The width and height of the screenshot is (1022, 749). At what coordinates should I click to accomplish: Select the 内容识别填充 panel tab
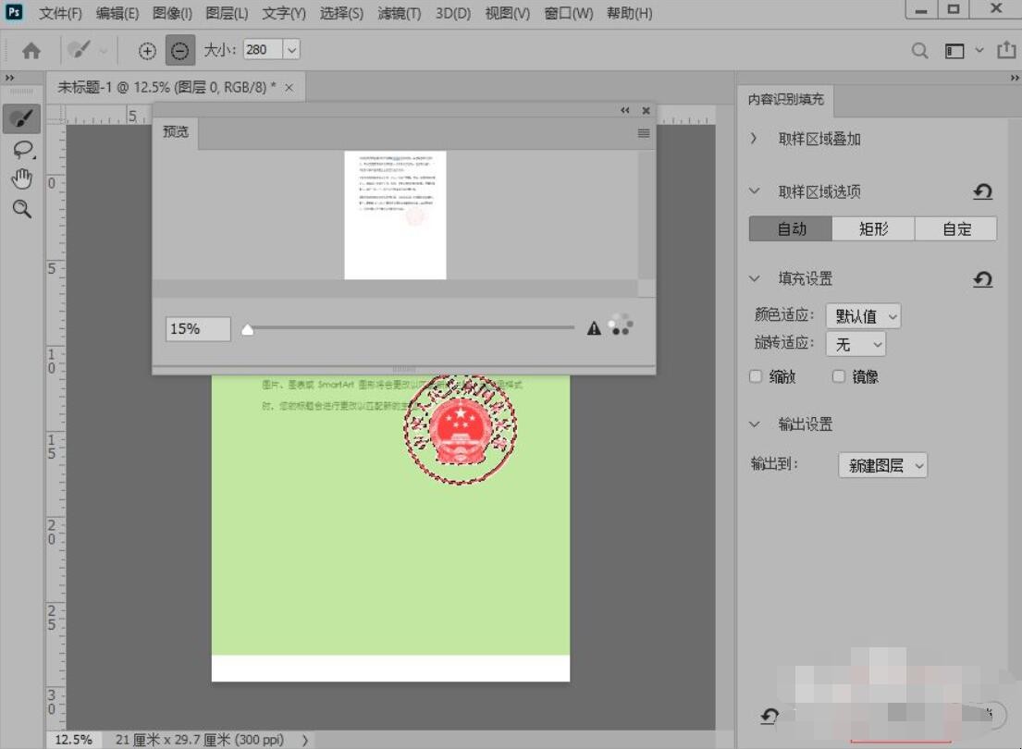[785, 99]
